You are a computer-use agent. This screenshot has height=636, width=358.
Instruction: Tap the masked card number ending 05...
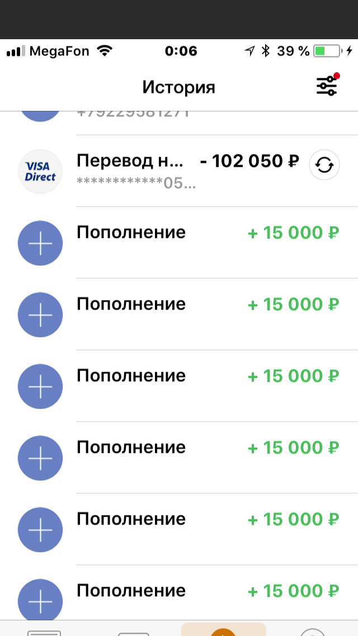click(x=136, y=183)
